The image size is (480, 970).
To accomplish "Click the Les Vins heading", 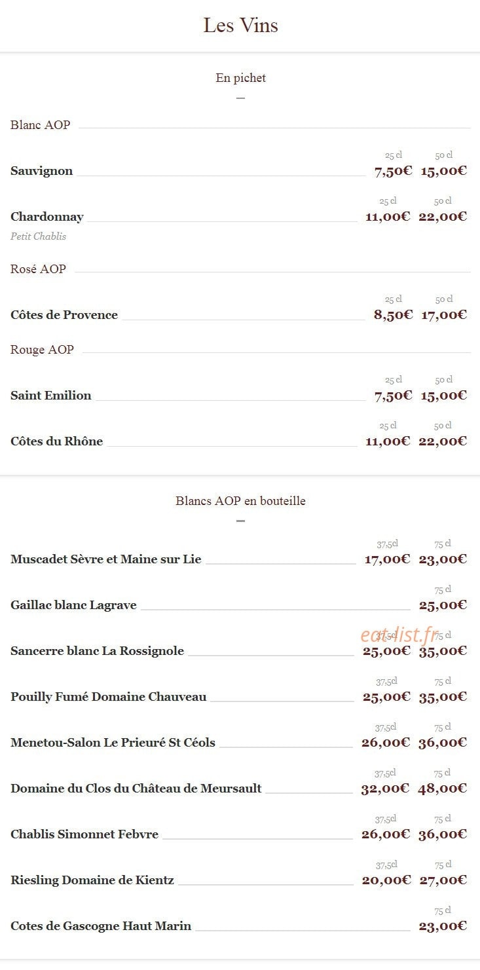I will (x=240, y=26).
